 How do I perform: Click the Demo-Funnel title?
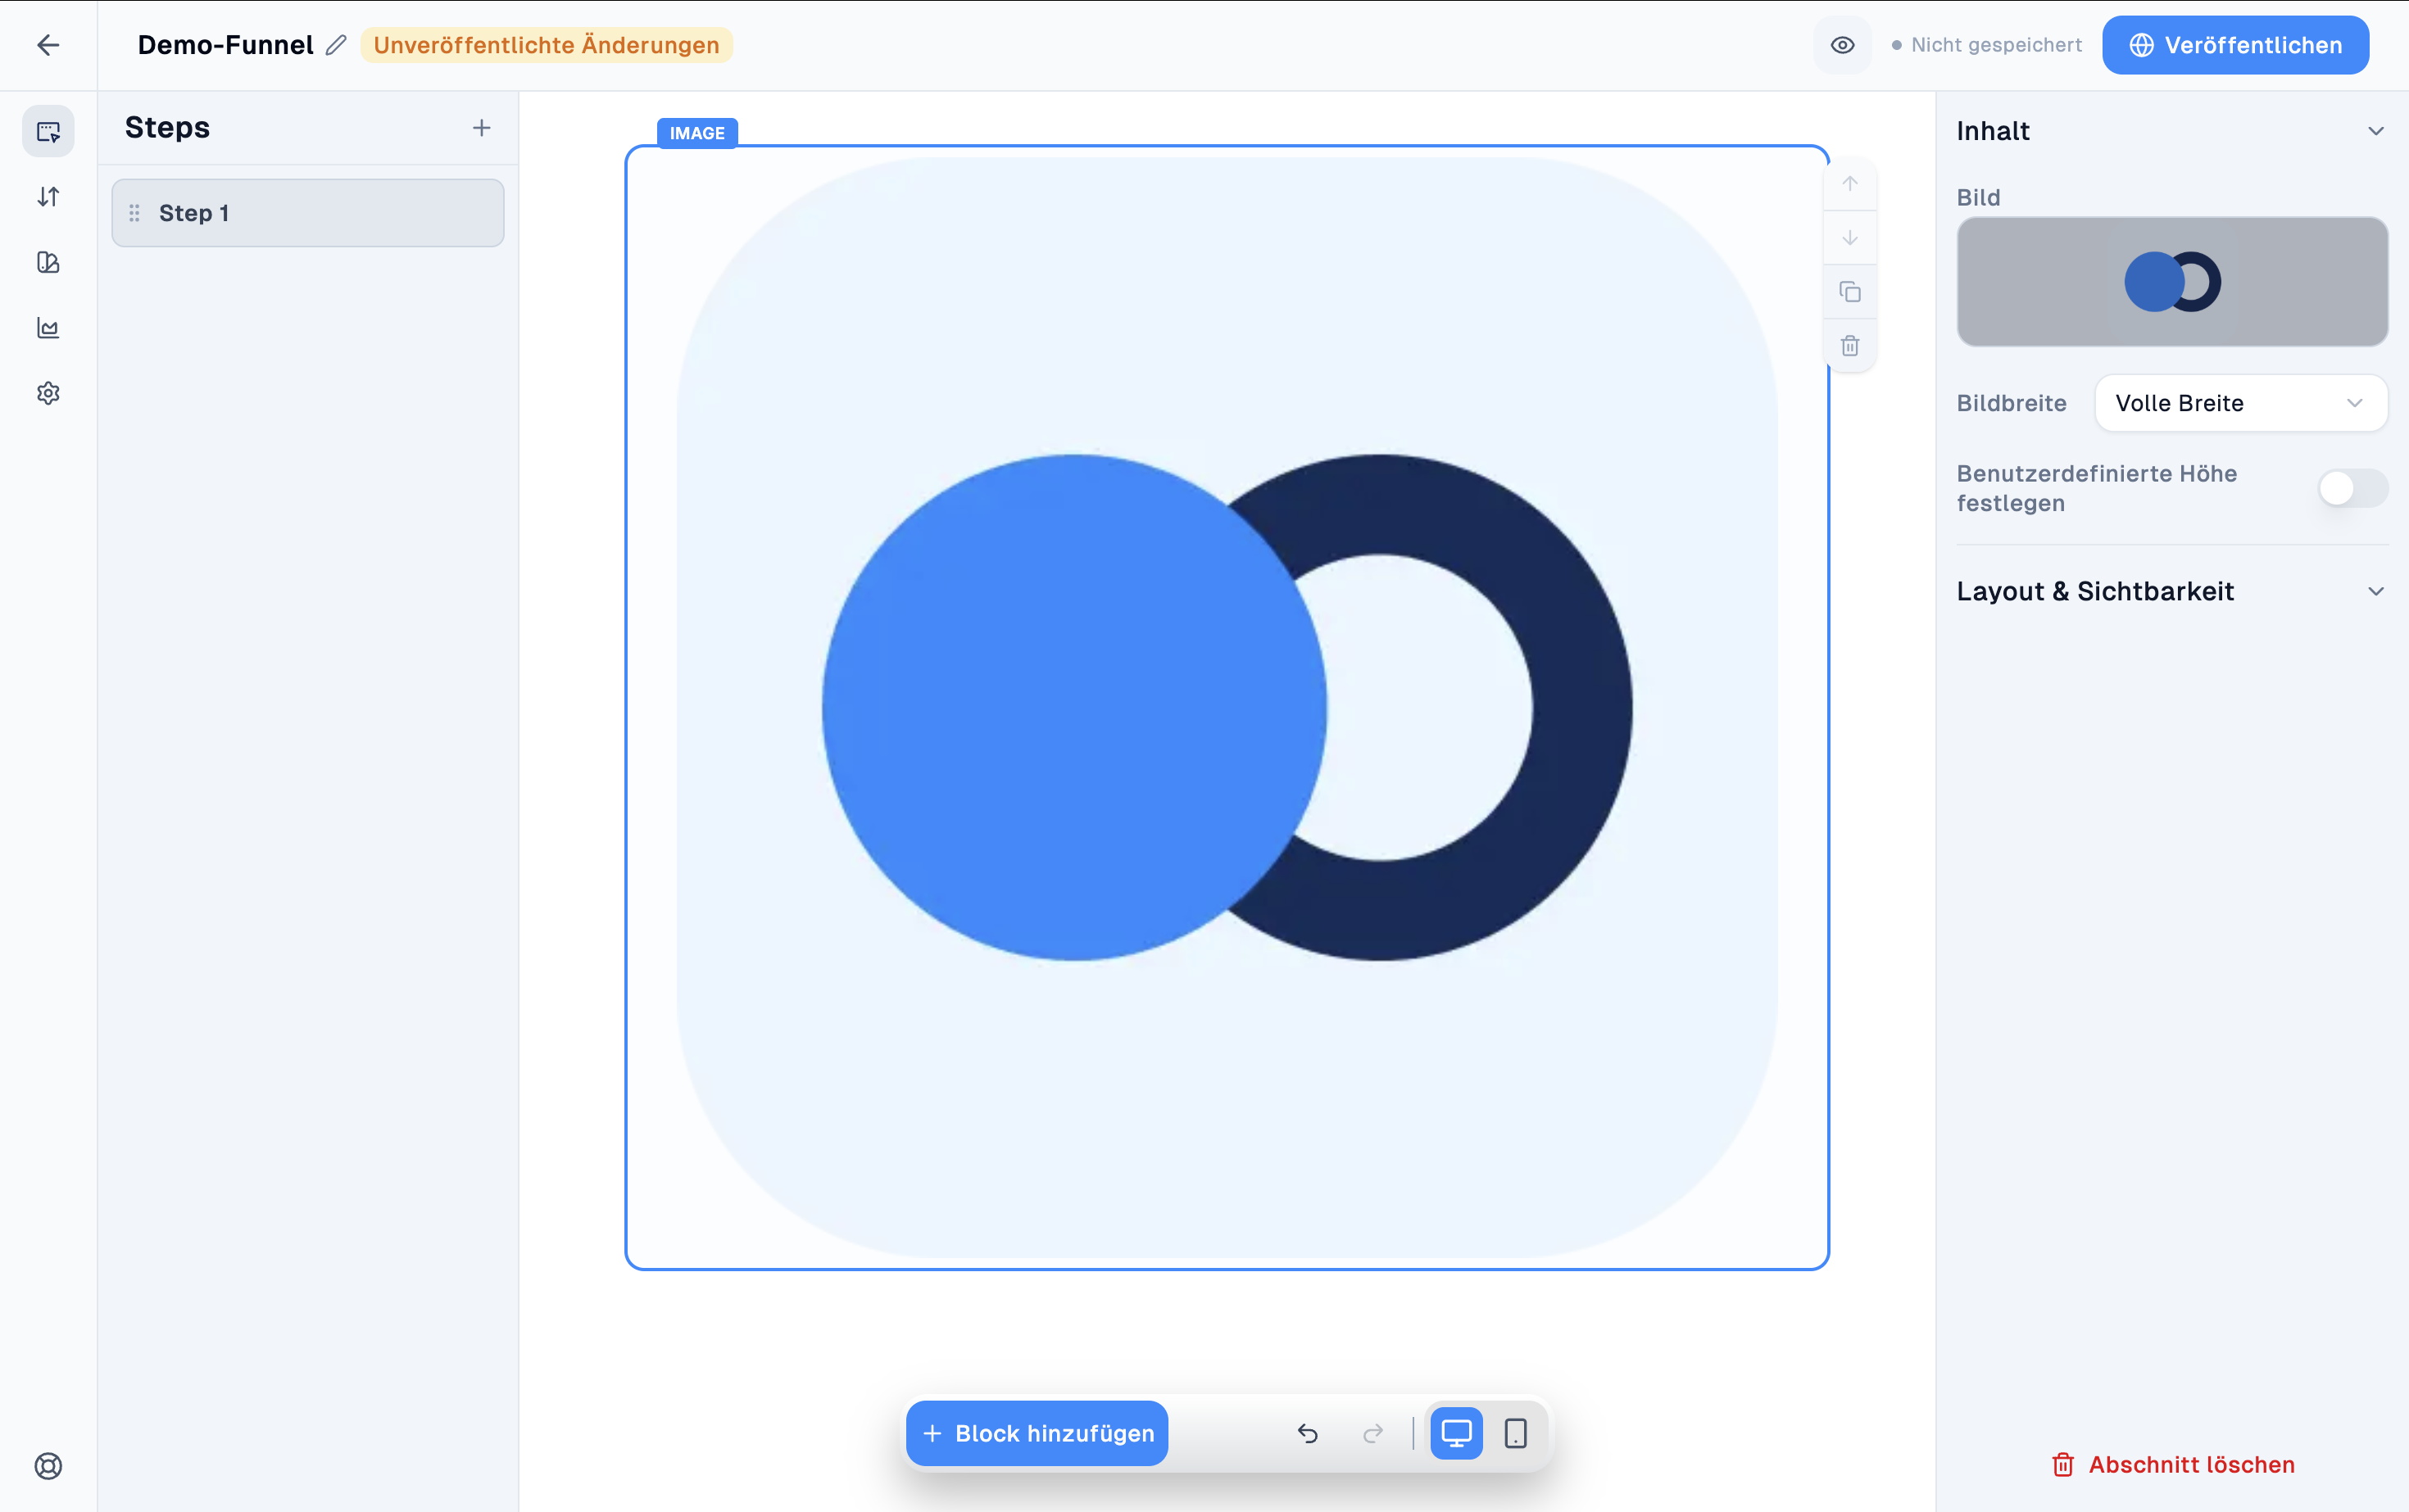[x=225, y=45]
